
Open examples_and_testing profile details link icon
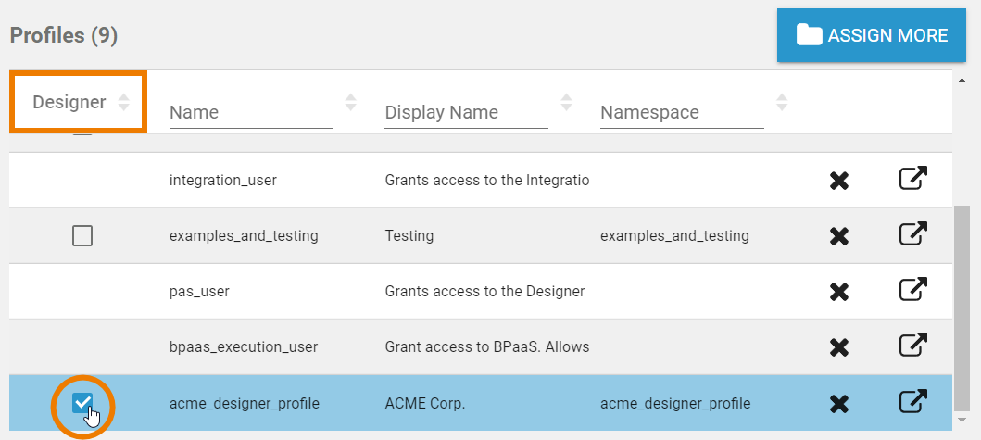pos(913,234)
